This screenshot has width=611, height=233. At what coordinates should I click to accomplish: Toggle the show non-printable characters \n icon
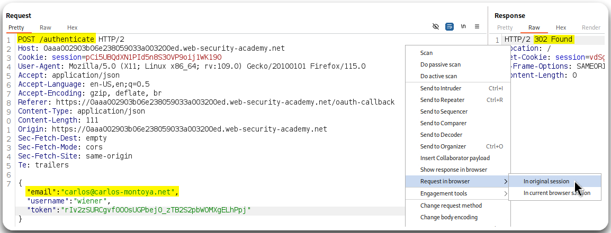(x=463, y=26)
